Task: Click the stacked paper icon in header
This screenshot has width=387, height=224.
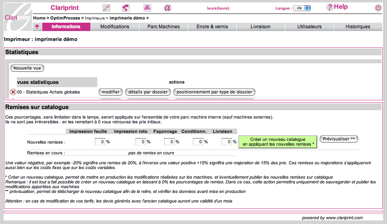Action: pyautogui.click(x=147, y=8)
